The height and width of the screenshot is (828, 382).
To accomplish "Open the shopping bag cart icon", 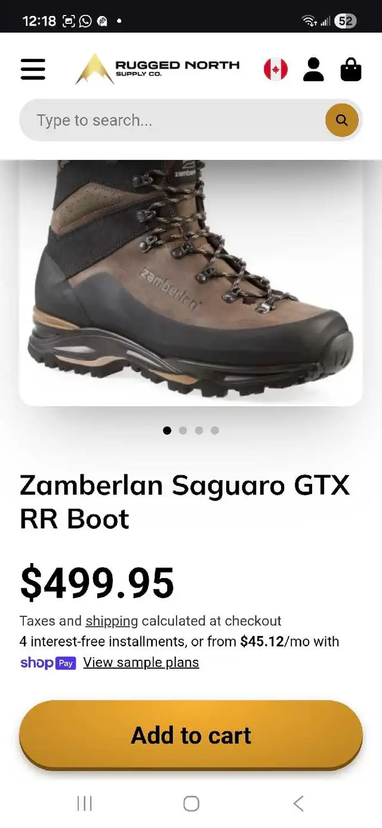I will [351, 69].
